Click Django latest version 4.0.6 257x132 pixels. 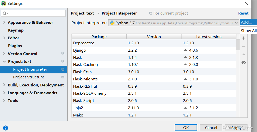pos(194,50)
